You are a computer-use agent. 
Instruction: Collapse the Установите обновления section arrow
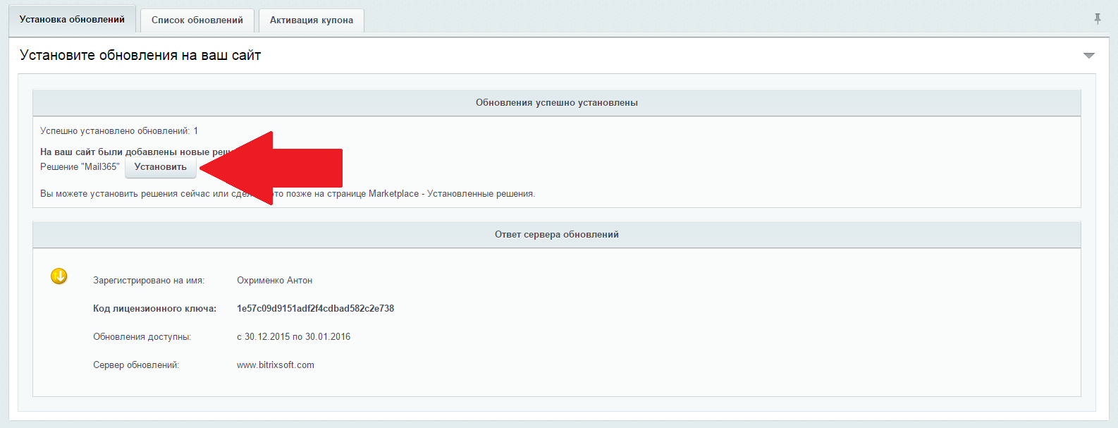tap(1089, 56)
